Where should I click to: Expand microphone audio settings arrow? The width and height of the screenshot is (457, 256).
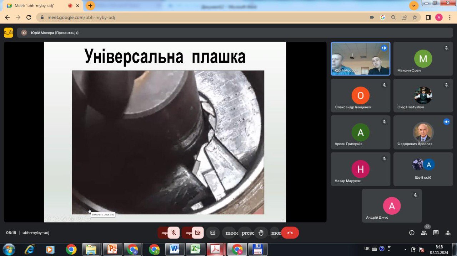coord(164,233)
